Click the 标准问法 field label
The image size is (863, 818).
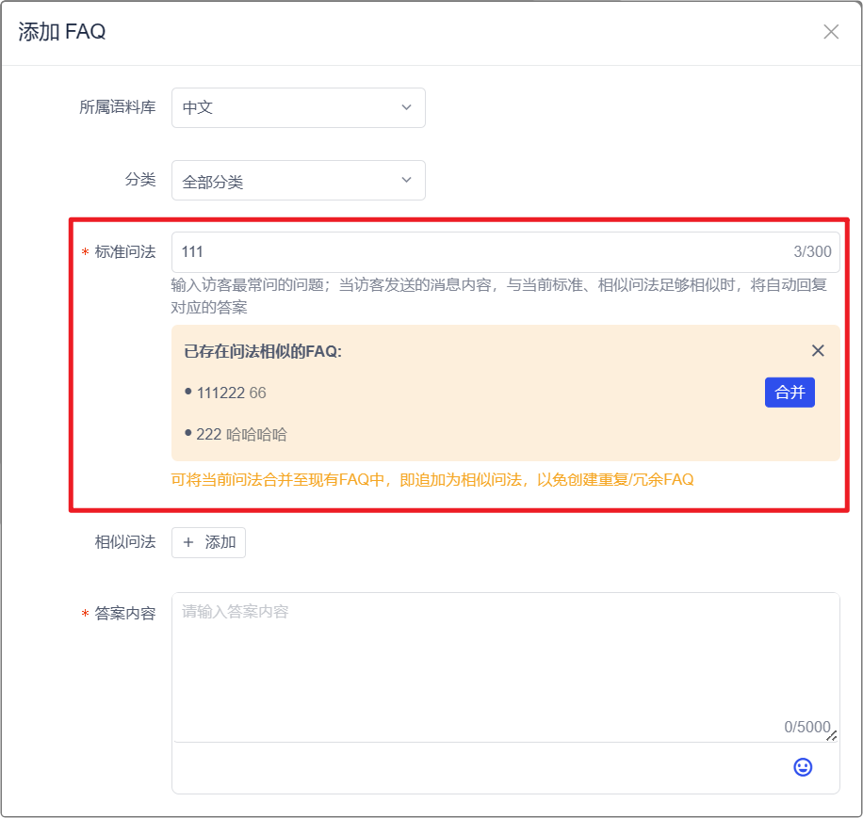pyautogui.click(x=124, y=251)
